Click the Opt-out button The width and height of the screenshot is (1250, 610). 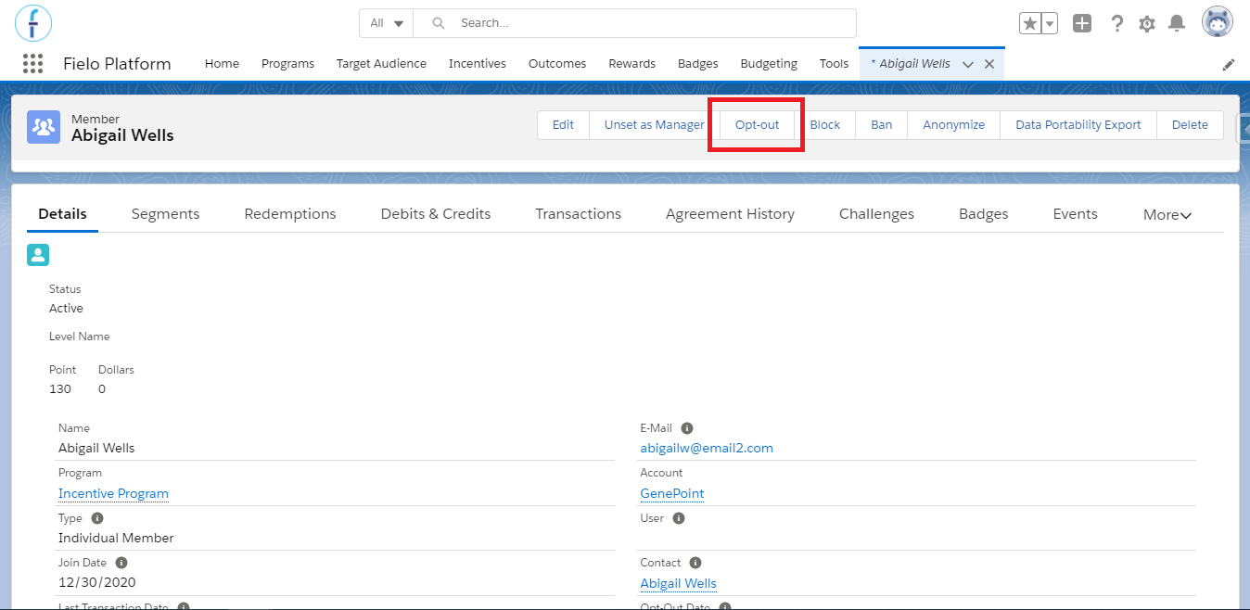[x=757, y=125]
